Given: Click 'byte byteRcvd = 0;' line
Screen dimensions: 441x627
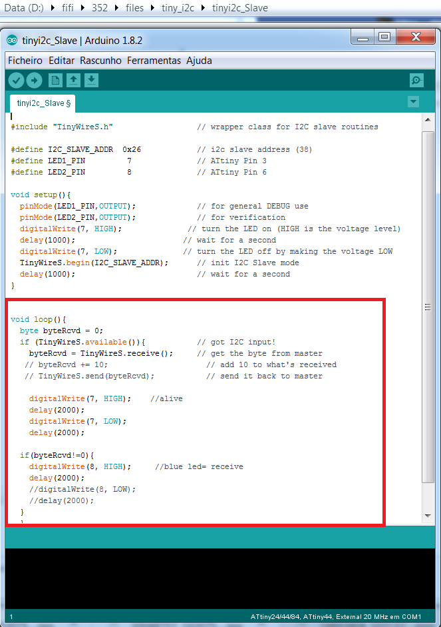Looking at the screenshot, I should 61,330.
